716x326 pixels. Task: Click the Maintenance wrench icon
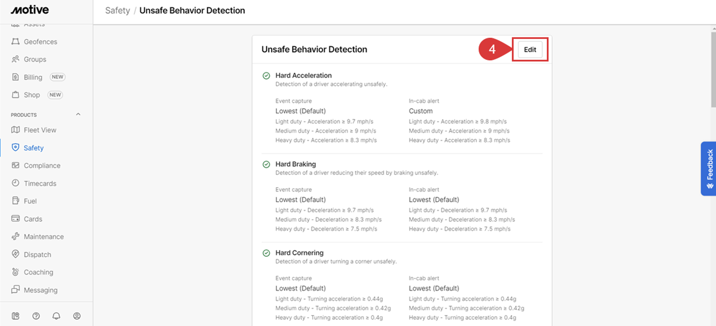pyautogui.click(x=16, y=236)
